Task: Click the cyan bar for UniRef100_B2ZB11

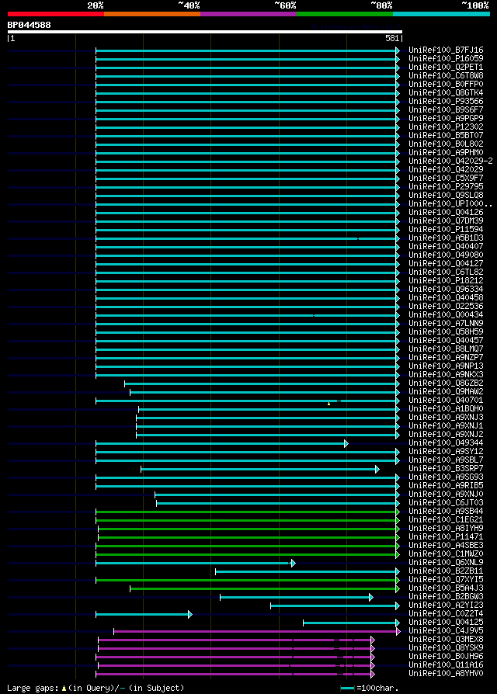Action: [x=308, y=572]
